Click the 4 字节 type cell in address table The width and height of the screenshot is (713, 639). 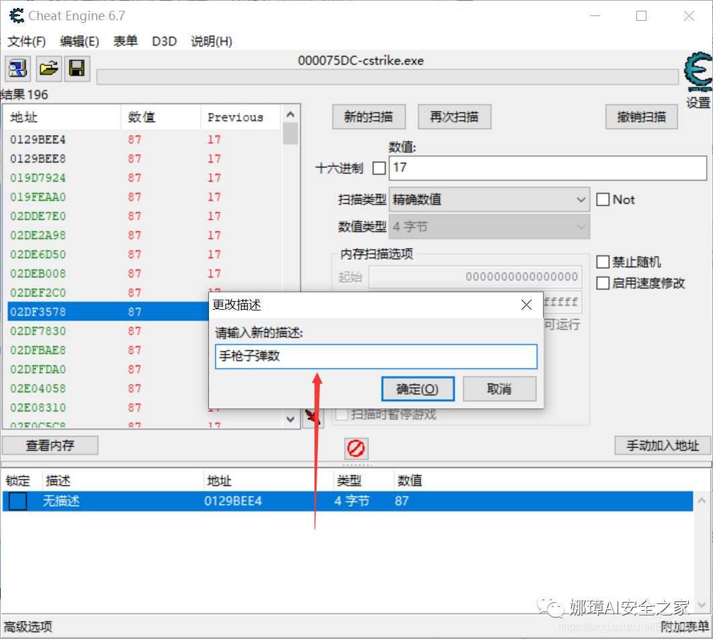[351, 501]
